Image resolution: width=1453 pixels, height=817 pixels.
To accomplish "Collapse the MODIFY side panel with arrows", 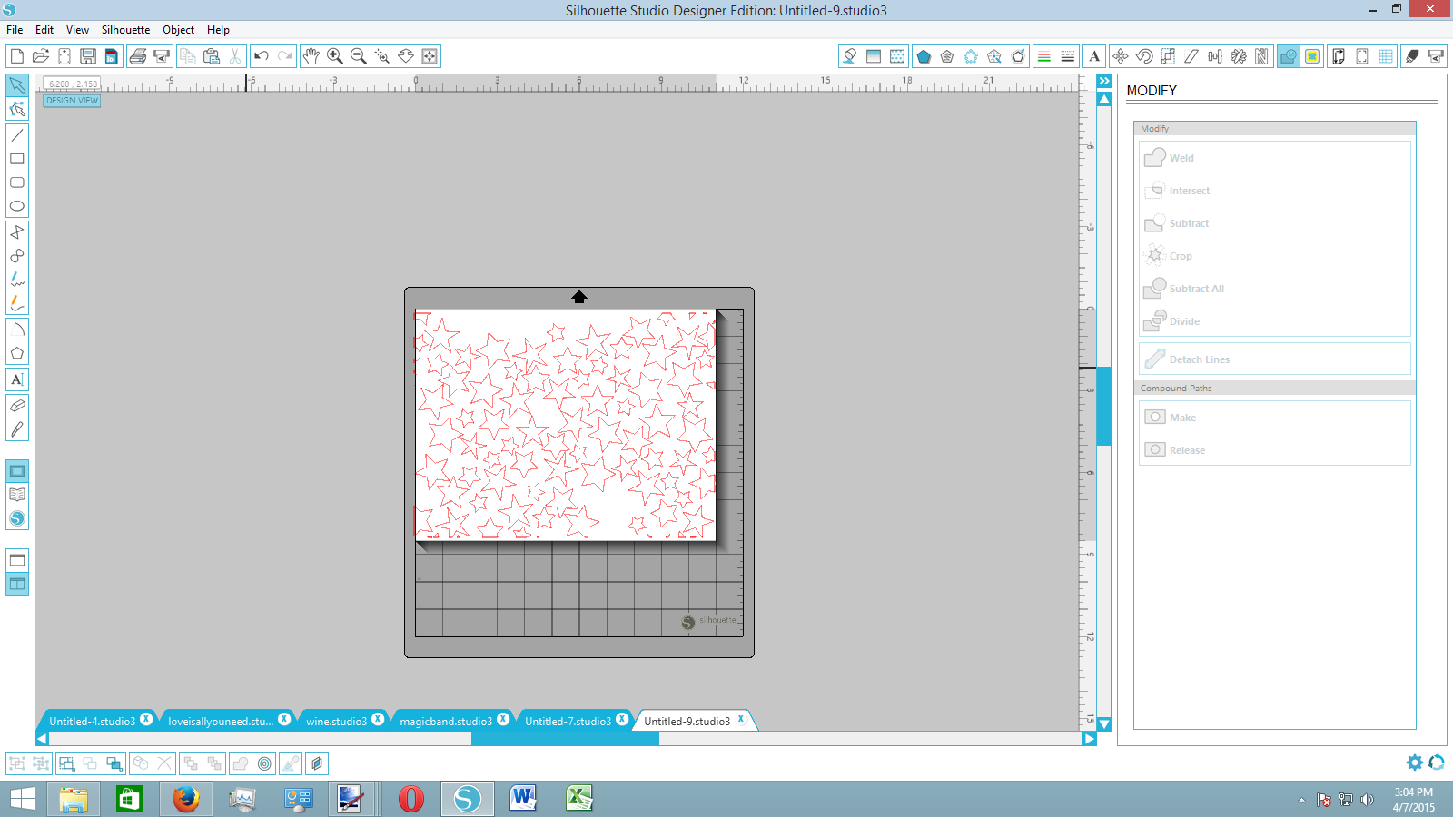I will (x=1104, y=81).
